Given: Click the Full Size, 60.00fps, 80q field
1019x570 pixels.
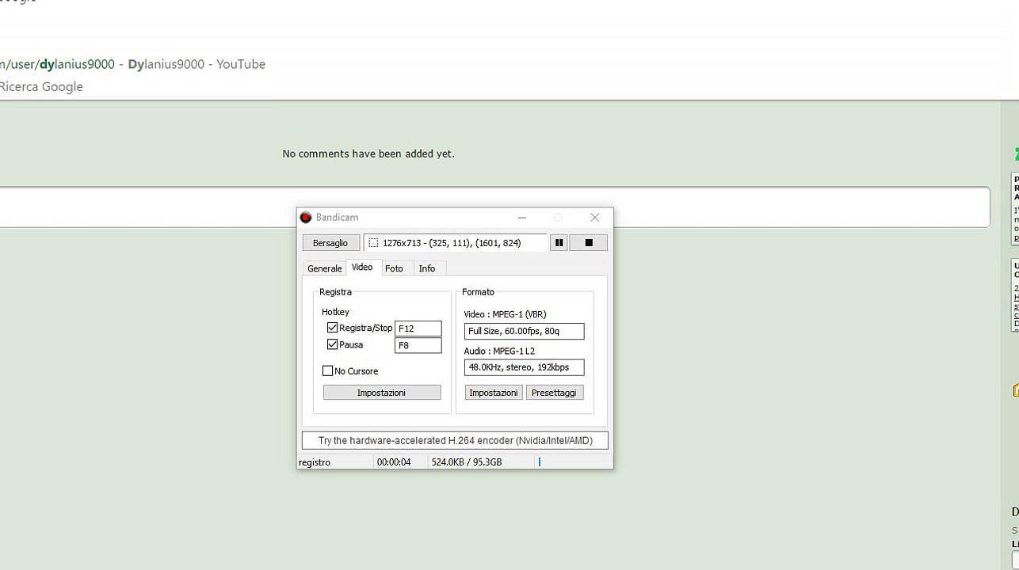Looking at the screenshot, I should 525,332.
